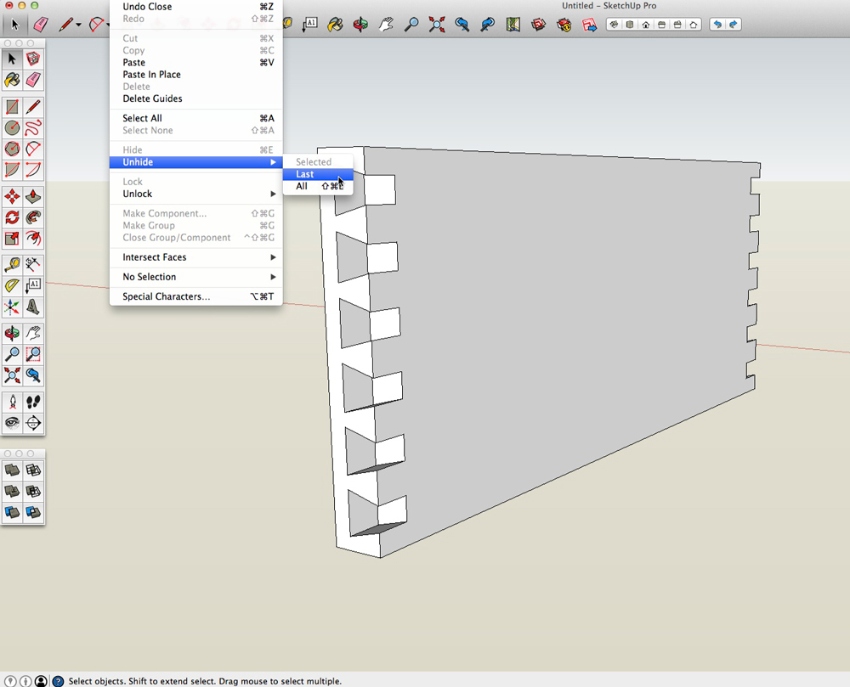
Task: Select the Walk footprints tool
Action: 33,402
